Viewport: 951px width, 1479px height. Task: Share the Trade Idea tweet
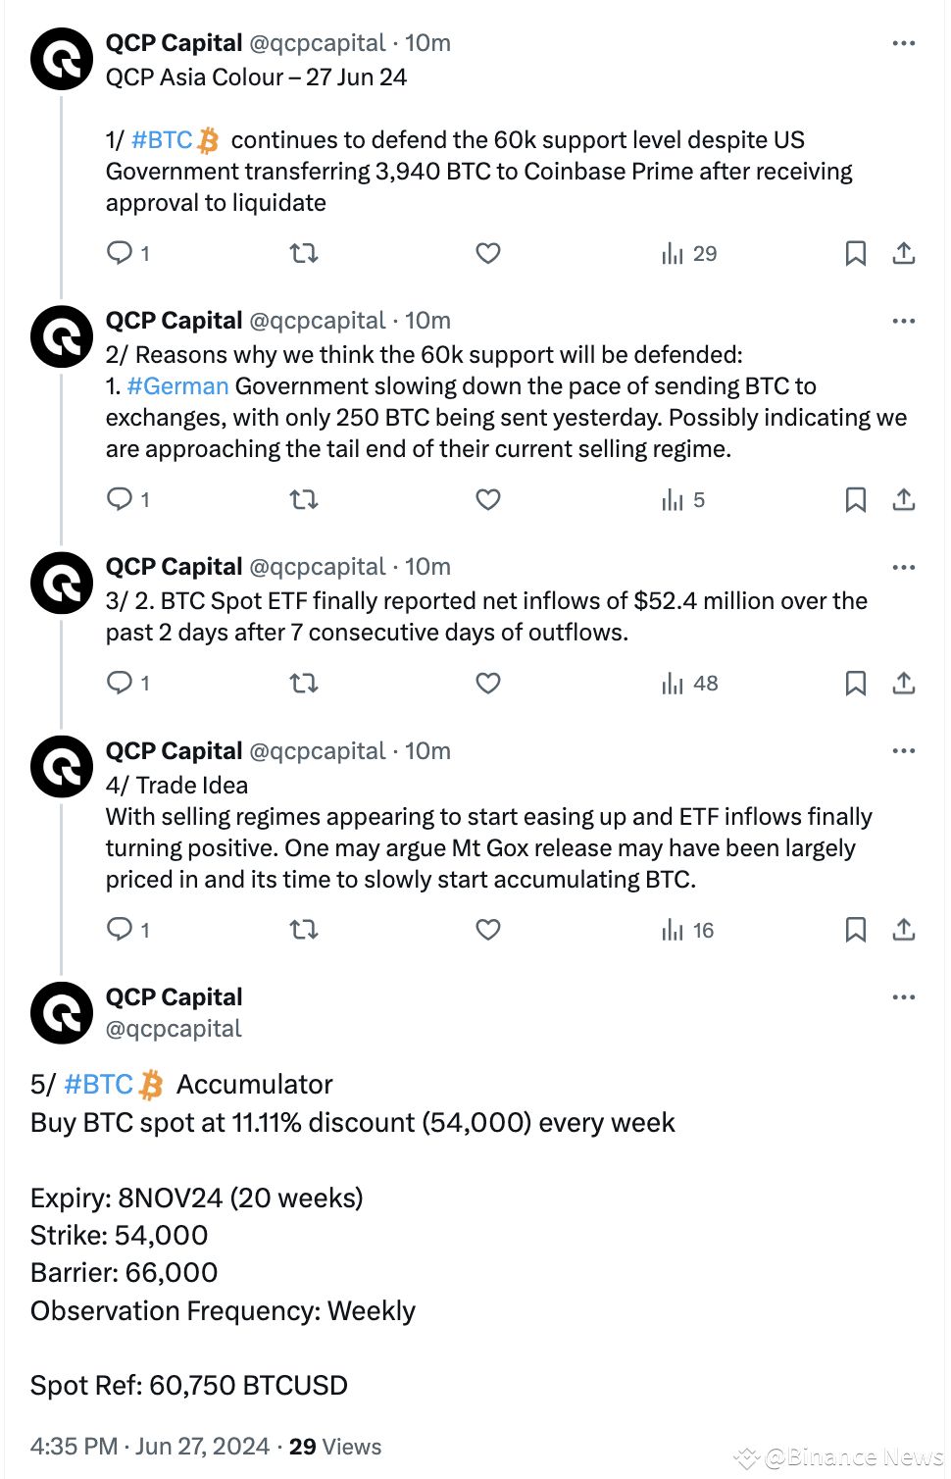(x=904, y=930)
